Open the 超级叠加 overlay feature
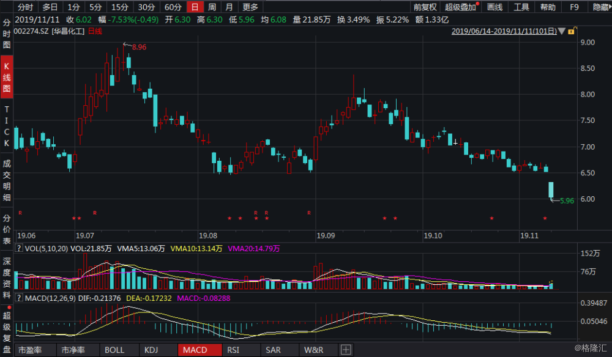This screenshot has height=357, width=612. 461,7
